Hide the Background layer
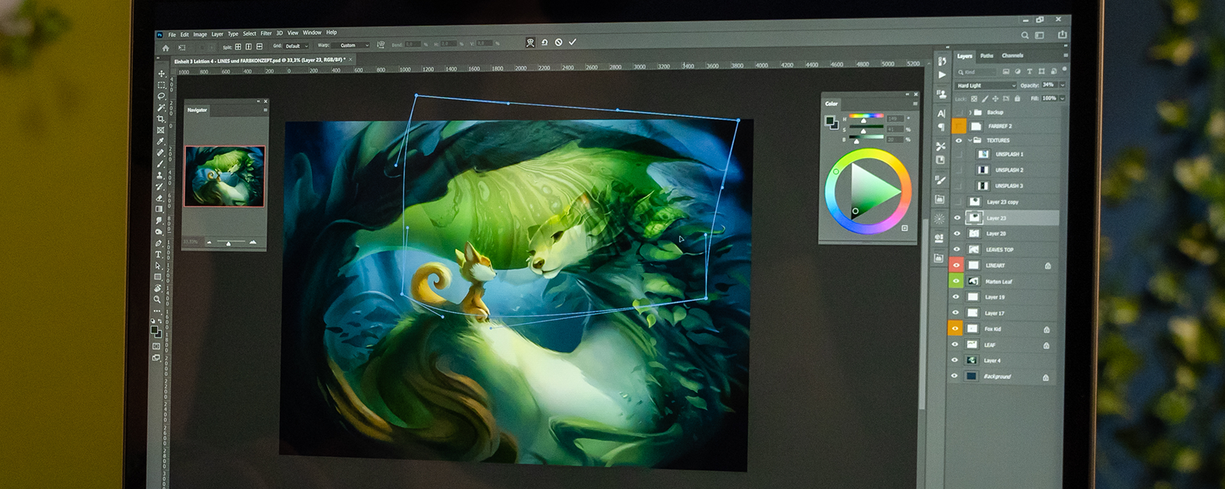Screen dimensions: 1225x489 (x=954, y=376)
